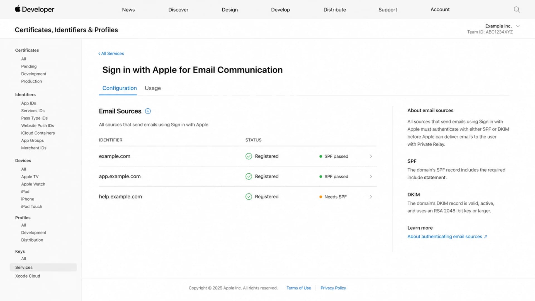This screenshot has height=301, width=535.
Task: Select iPod Touch devices
Action: (31, 207)
